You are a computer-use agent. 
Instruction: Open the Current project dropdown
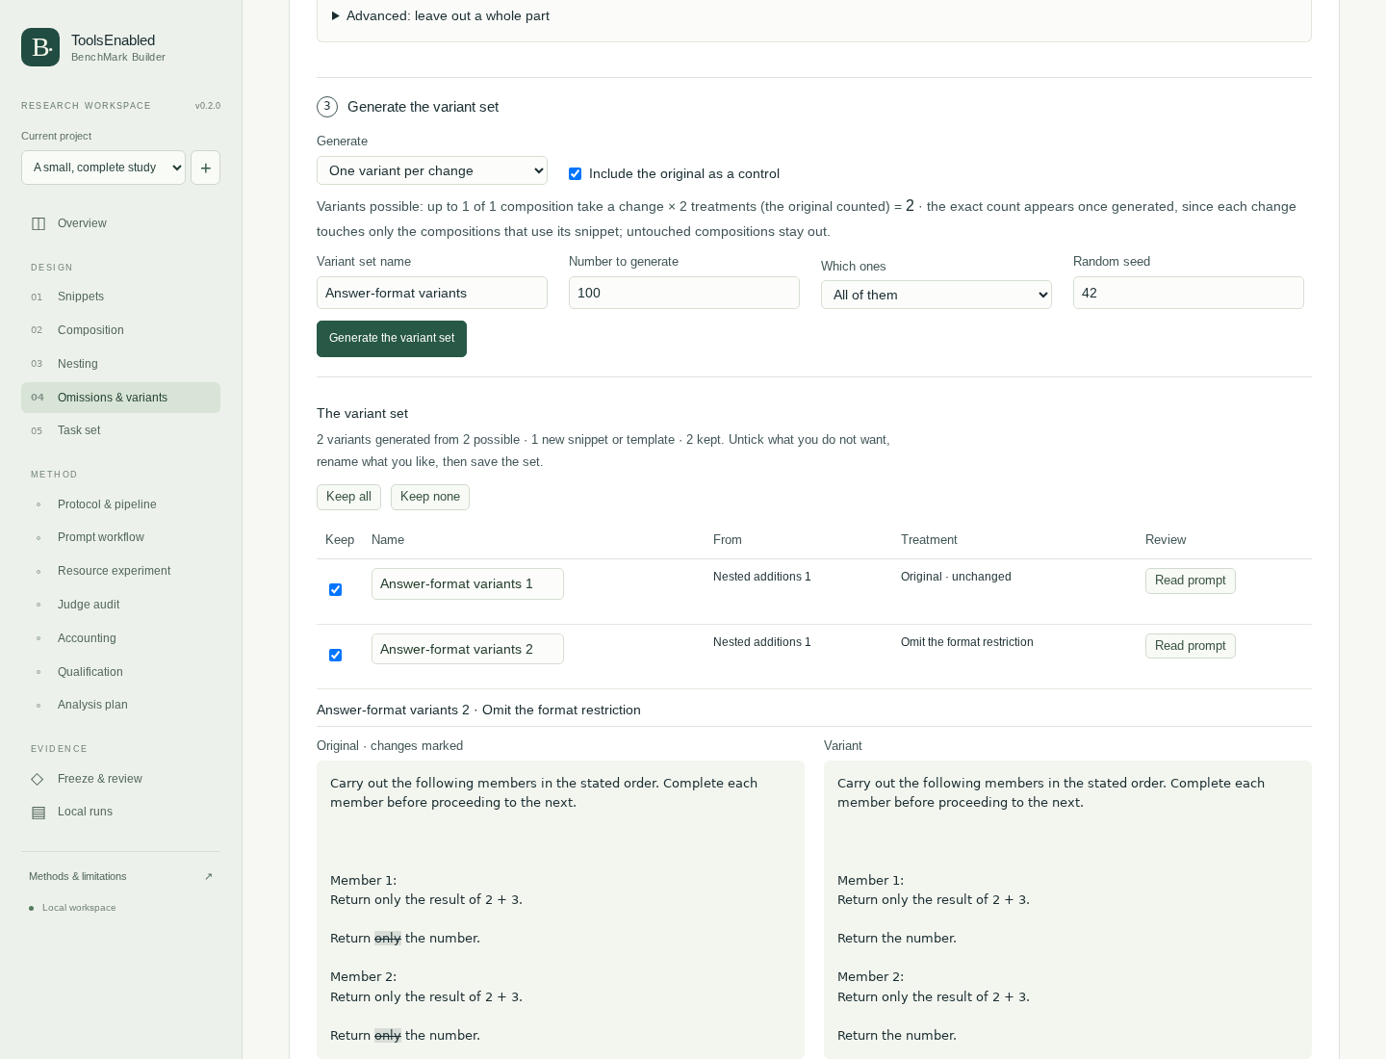click(x=103, y=168)
